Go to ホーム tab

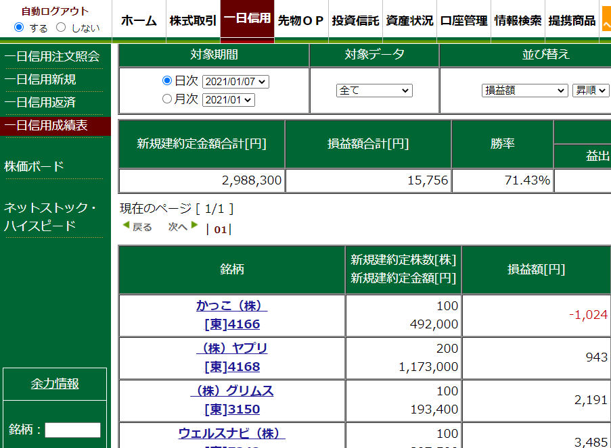[139, 20]
